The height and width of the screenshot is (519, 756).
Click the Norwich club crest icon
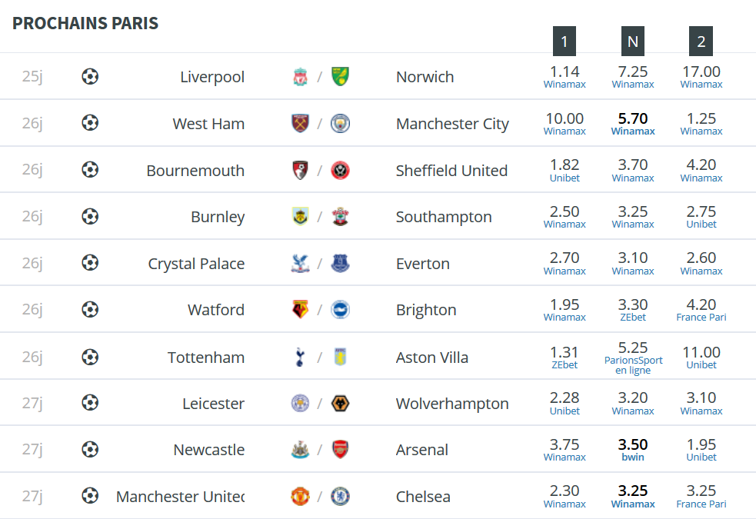(x=340, y=77)
